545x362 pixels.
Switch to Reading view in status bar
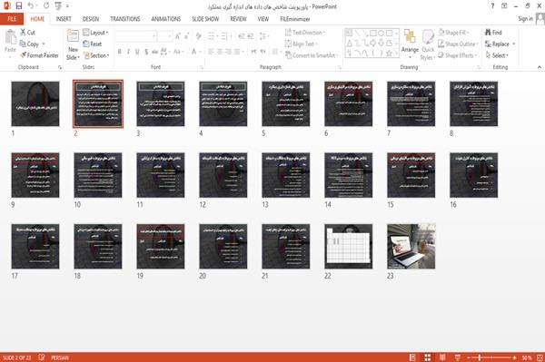coord(442,357)
